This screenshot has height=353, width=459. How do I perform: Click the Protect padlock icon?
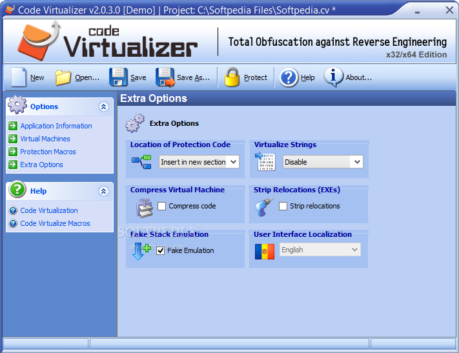tap(232, 77)
